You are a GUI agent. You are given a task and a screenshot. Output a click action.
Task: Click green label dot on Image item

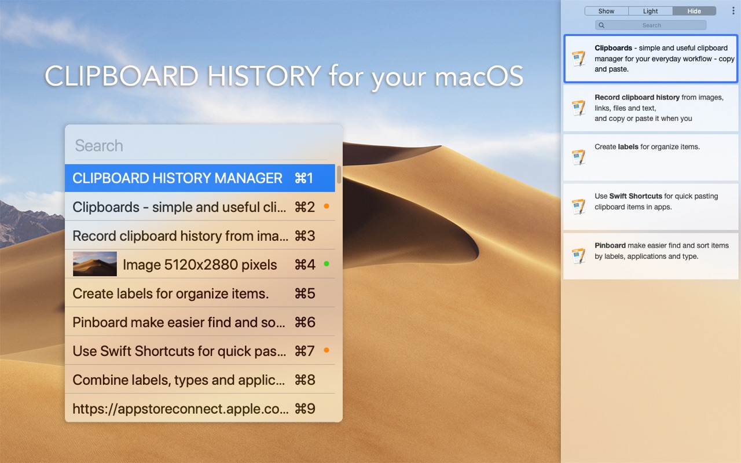point(327,264)
